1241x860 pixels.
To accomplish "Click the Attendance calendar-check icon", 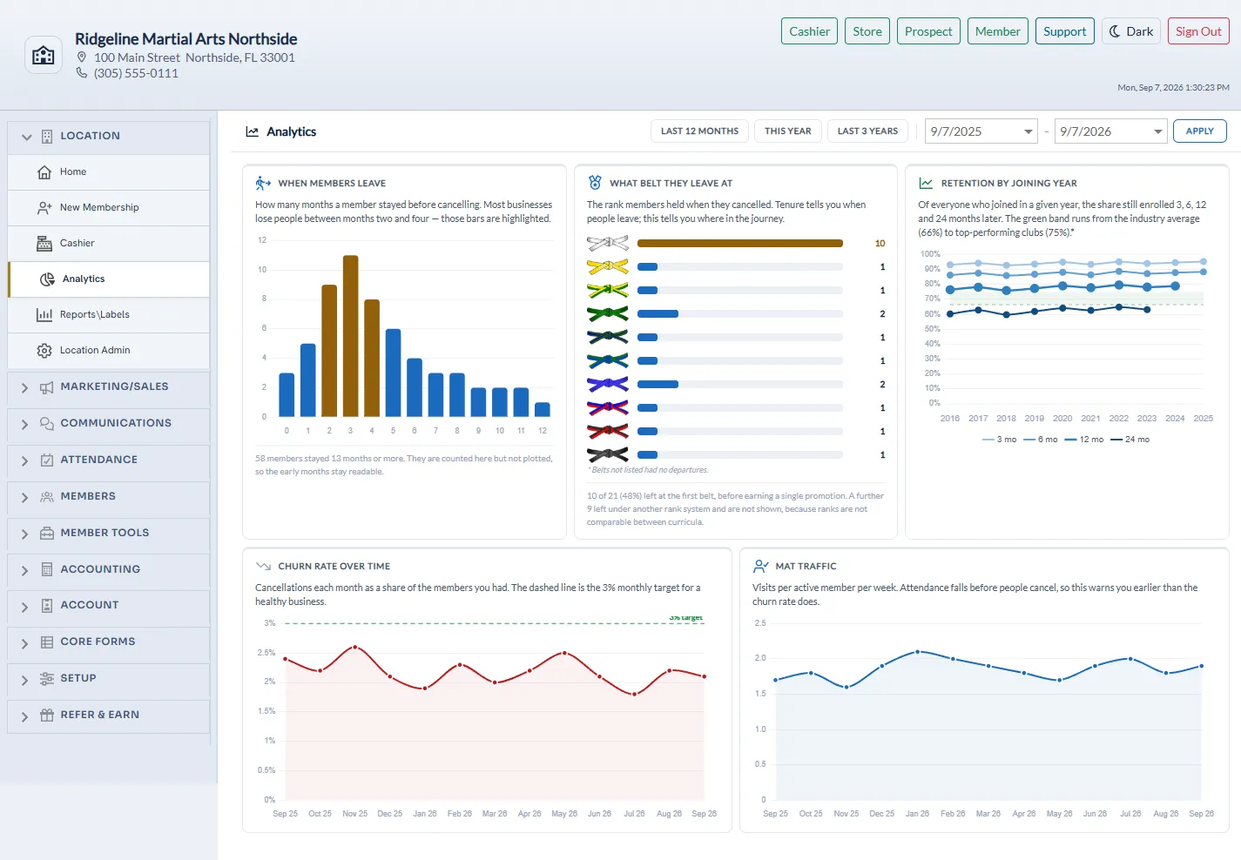I will coord(47,460).
